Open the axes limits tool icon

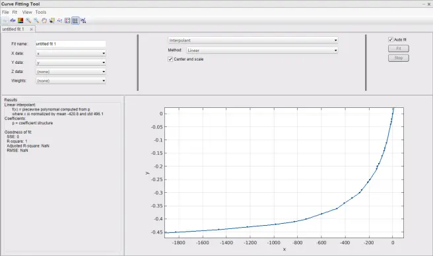83,20
